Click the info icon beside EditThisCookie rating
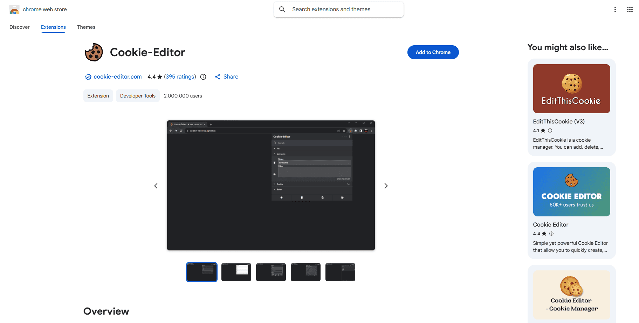This screenshot has width=639, height=323. [550, 130]
